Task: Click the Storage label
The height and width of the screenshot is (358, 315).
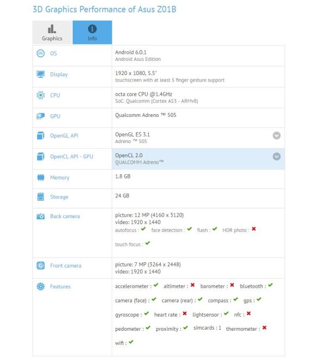Action: [59, 197]
